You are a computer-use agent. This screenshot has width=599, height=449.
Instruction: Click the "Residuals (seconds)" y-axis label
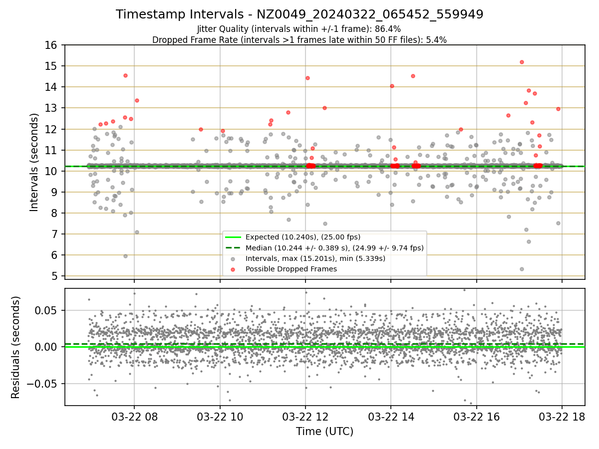(15, 347)
